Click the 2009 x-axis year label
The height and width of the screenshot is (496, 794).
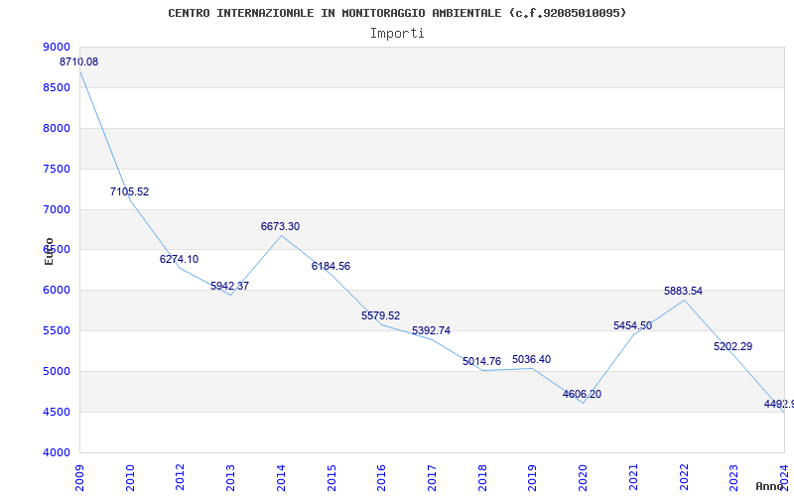pyautogui.click(x=80, y=478)
